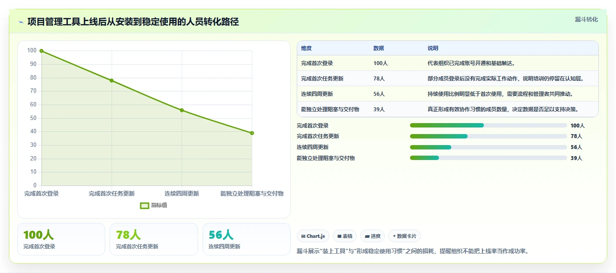
Task: Click the 56人 progress bar for 连续四周更新
Action: [x=488, y=147]
